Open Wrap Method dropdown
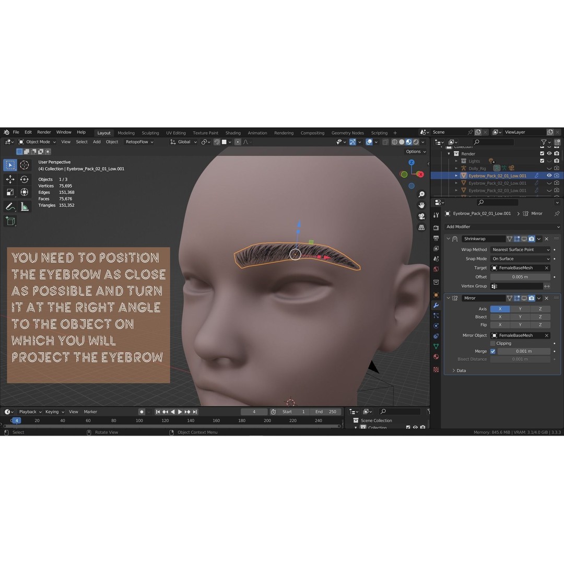Image resolution: width=564 pixels, height=564 pixels. point(520,250)
